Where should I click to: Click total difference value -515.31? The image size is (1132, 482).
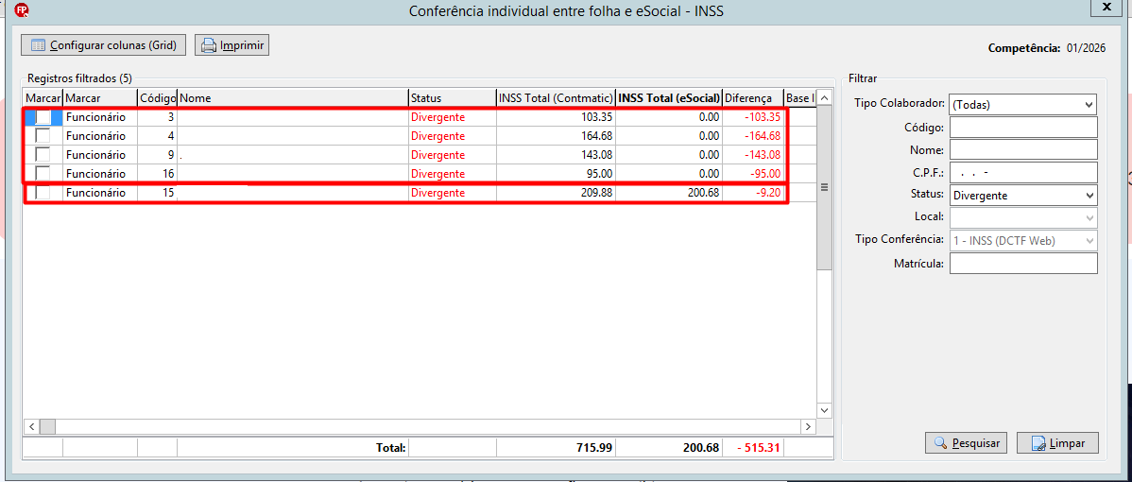coord(757,447)
